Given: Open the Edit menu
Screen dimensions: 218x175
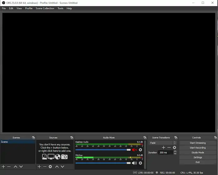Looking at the screenshot, I should (x=11, y=8).
